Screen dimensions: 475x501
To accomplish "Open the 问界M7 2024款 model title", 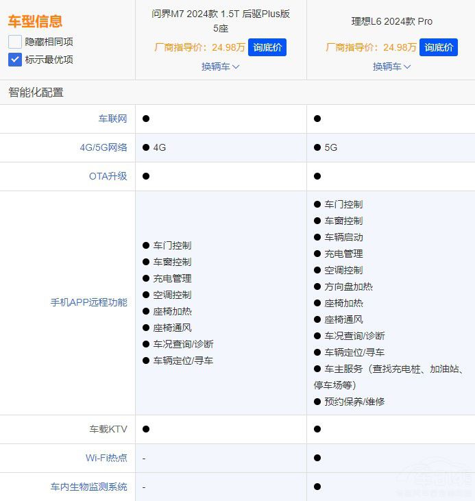I will pos(221,21).
